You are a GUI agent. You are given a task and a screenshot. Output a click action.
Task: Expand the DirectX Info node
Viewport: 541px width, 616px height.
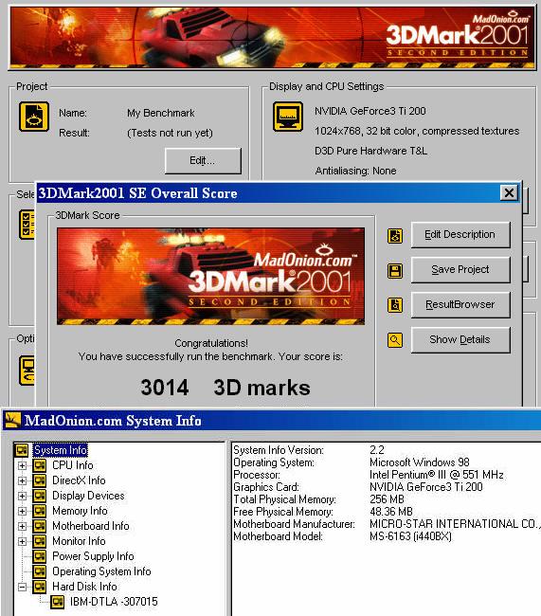23,480
